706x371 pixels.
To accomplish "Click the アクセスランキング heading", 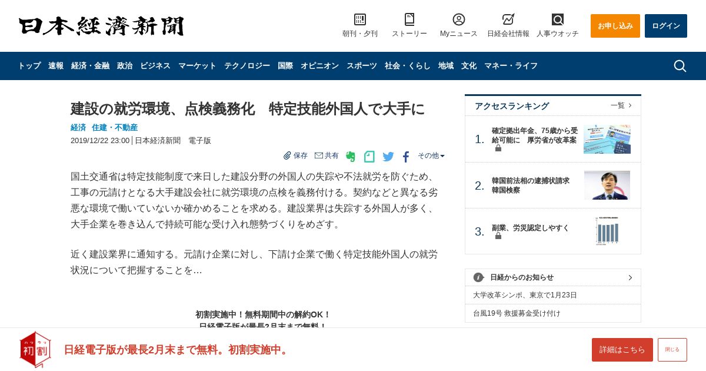I will (x=512, y=106).
